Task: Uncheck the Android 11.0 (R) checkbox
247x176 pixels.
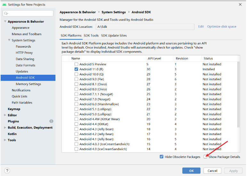Action: coord(76,69)
